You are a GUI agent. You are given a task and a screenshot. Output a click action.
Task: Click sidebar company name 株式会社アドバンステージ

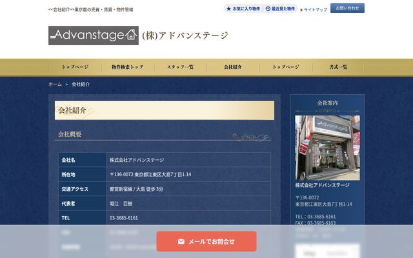[x=322, y=185]
